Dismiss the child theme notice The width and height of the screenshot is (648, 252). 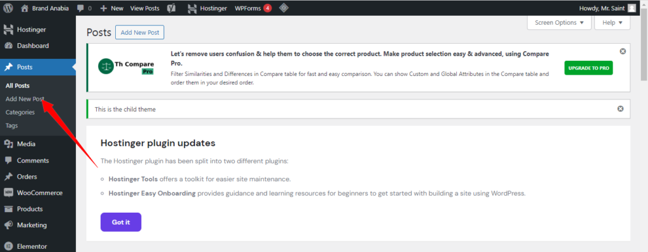[x=620, y=109]
